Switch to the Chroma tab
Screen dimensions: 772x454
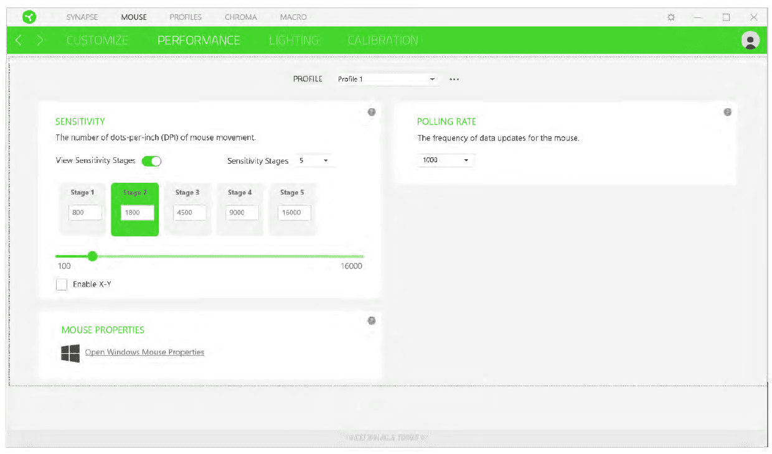pos(240,17)
